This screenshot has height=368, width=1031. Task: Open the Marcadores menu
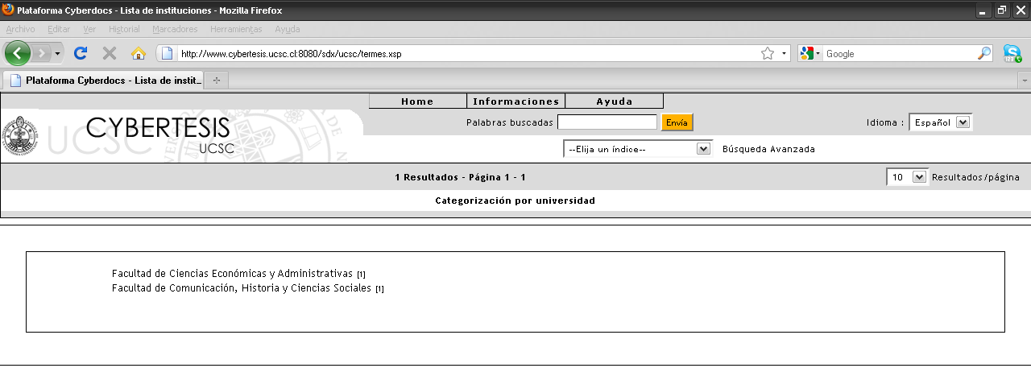pos(175,29)
